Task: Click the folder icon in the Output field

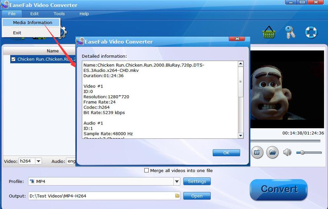Action: [177, 196]
